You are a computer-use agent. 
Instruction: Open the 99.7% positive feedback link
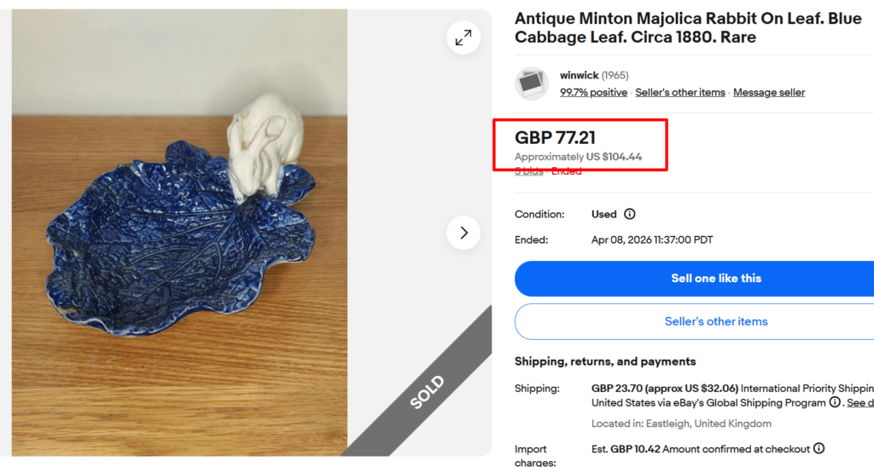(593, 92)
